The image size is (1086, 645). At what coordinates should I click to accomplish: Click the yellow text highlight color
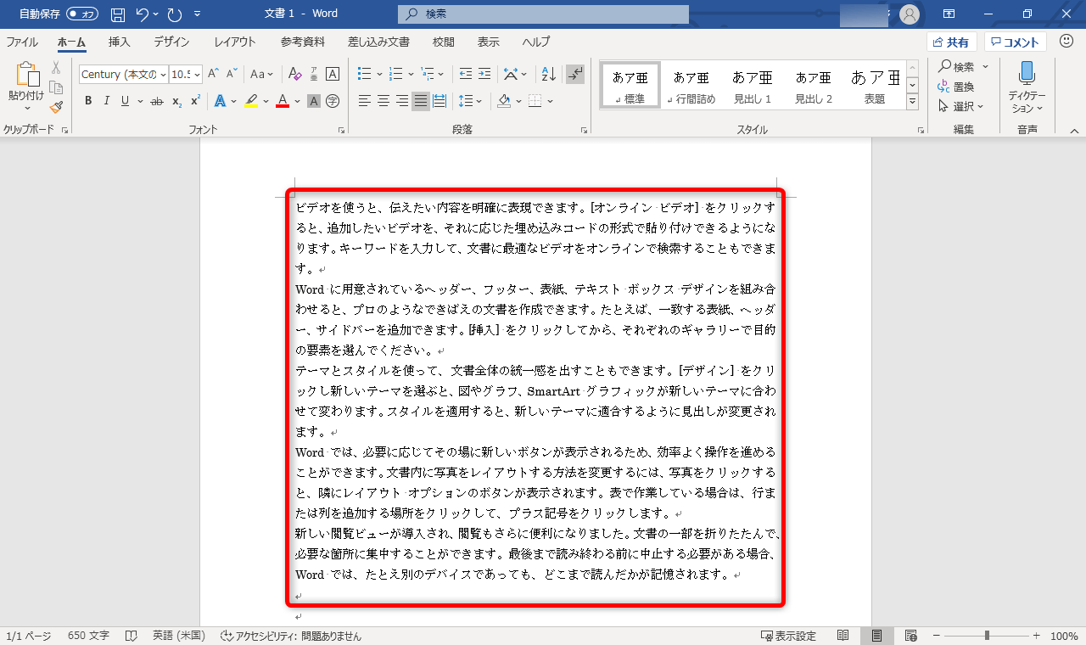pos(251,101)
